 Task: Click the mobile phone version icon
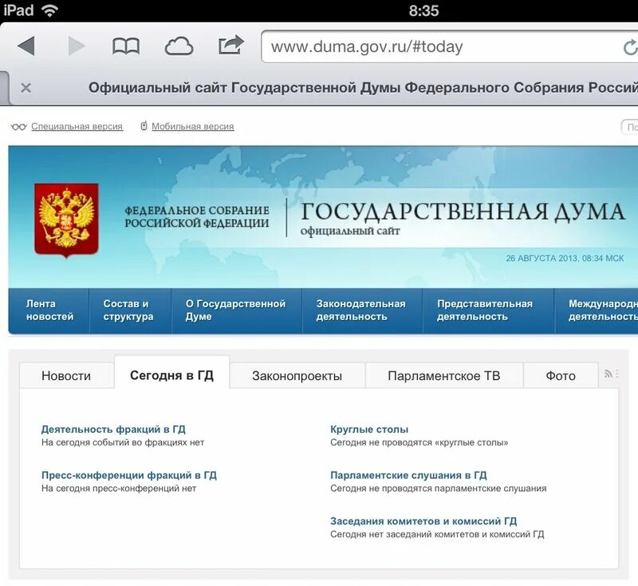pos(144,126)
